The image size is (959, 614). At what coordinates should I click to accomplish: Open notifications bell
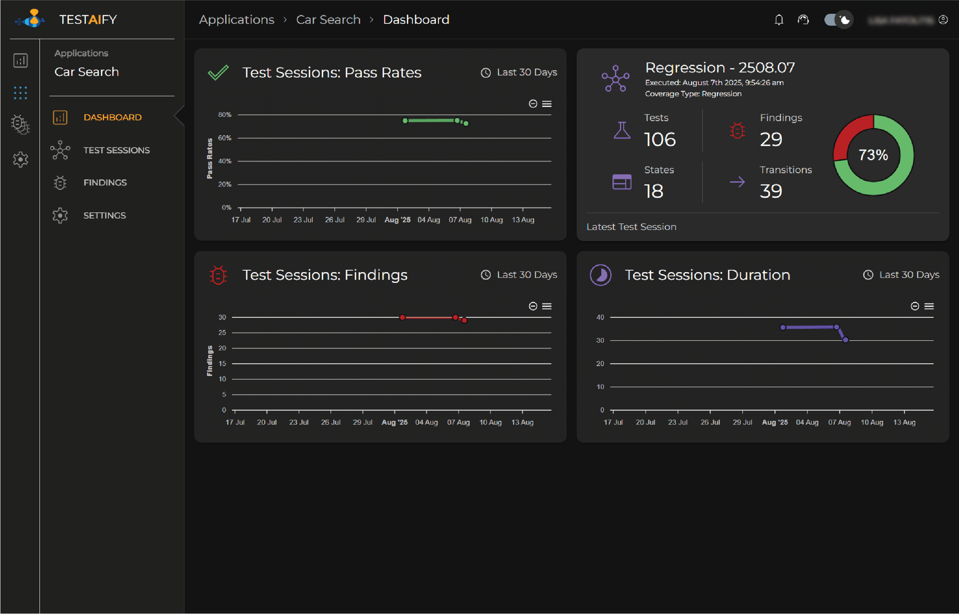pyautogui.click(x=779, y=20)
